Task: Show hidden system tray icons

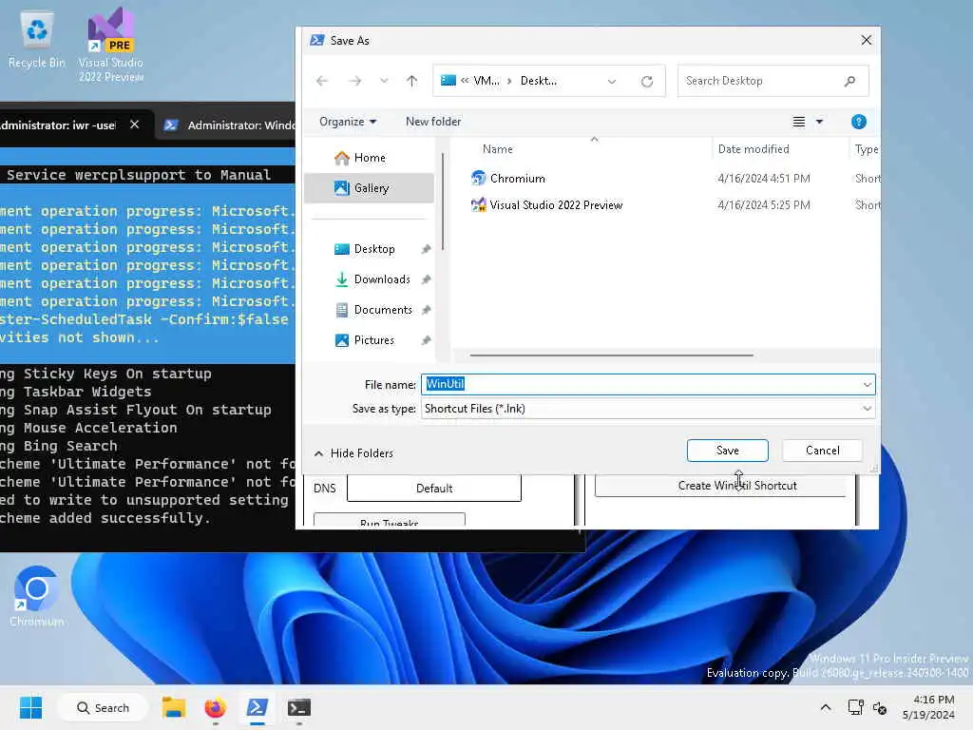Action: 826,707
